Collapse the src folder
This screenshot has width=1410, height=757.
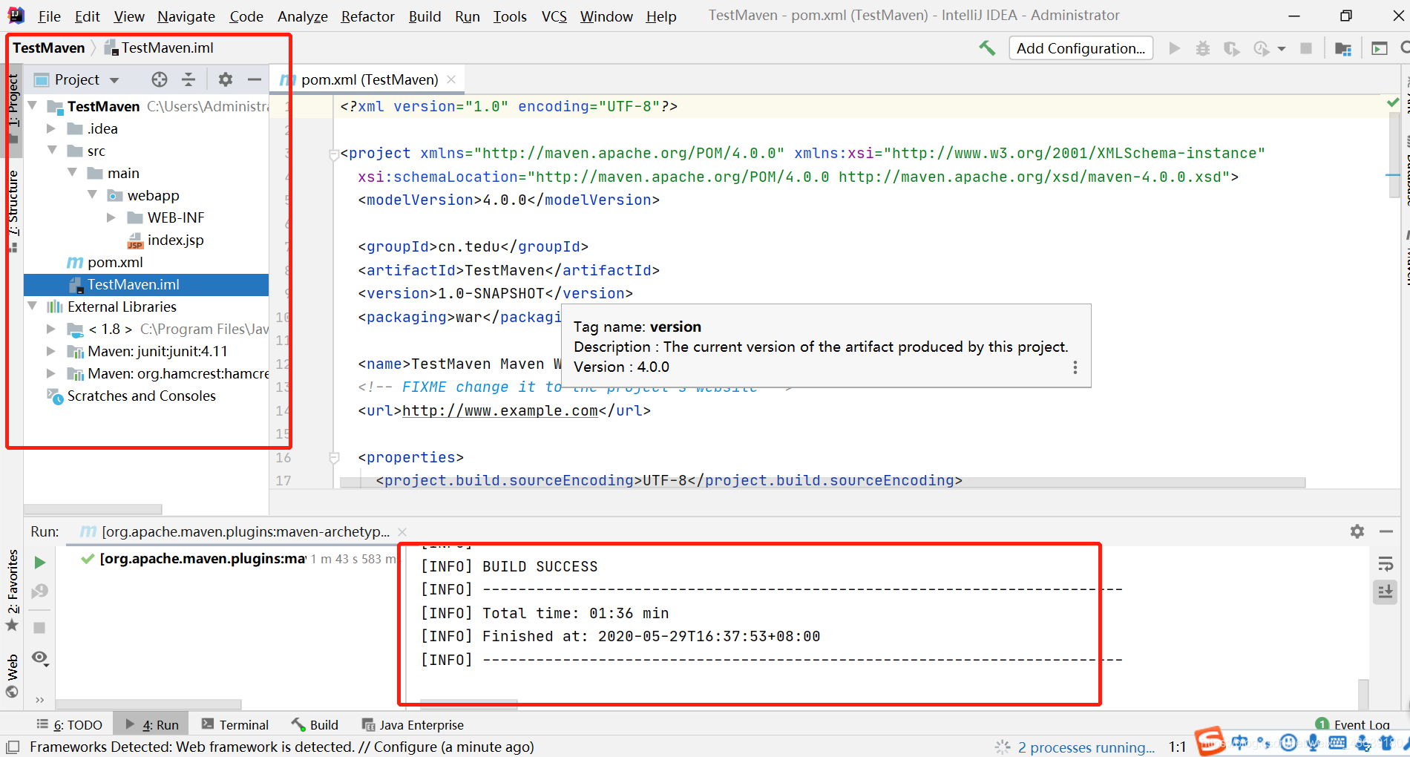(53, 150)
